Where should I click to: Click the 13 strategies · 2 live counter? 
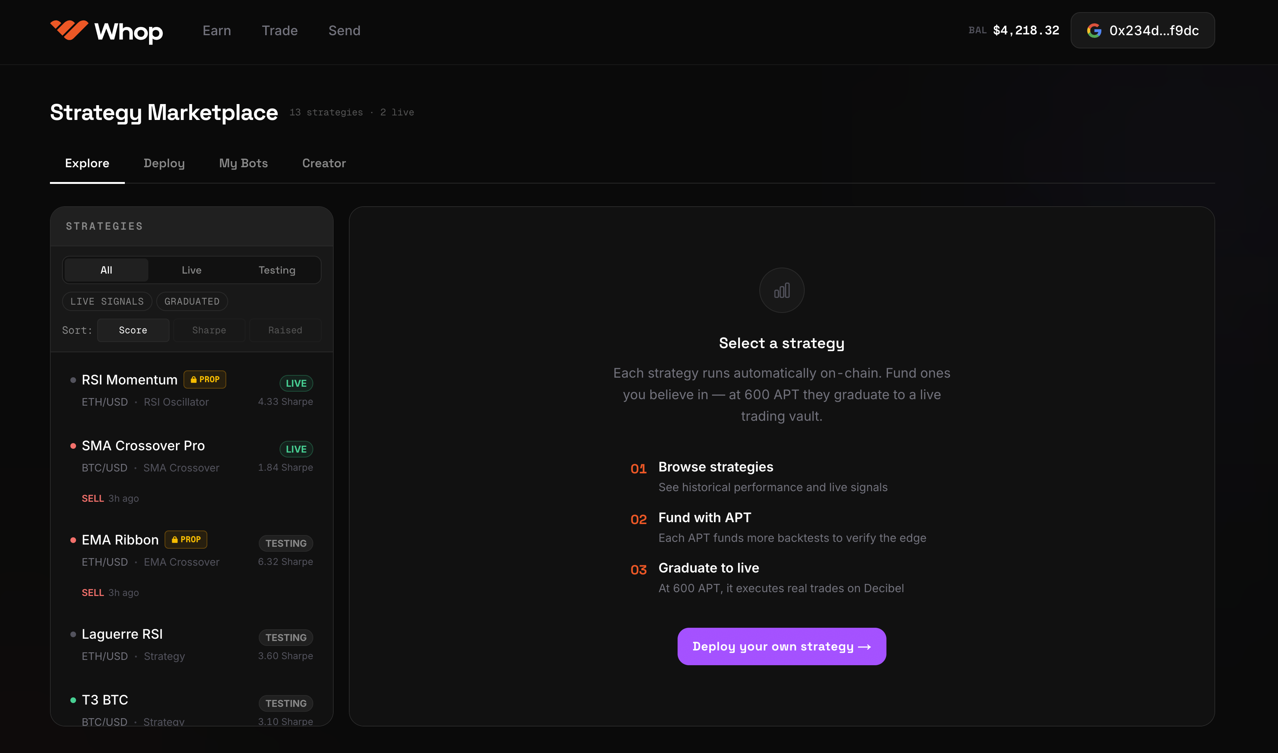pos(351,112)
